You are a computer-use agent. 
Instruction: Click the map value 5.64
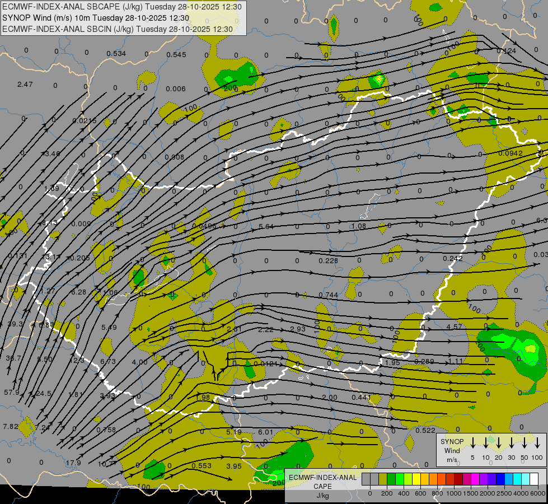[x=266, y=227]
